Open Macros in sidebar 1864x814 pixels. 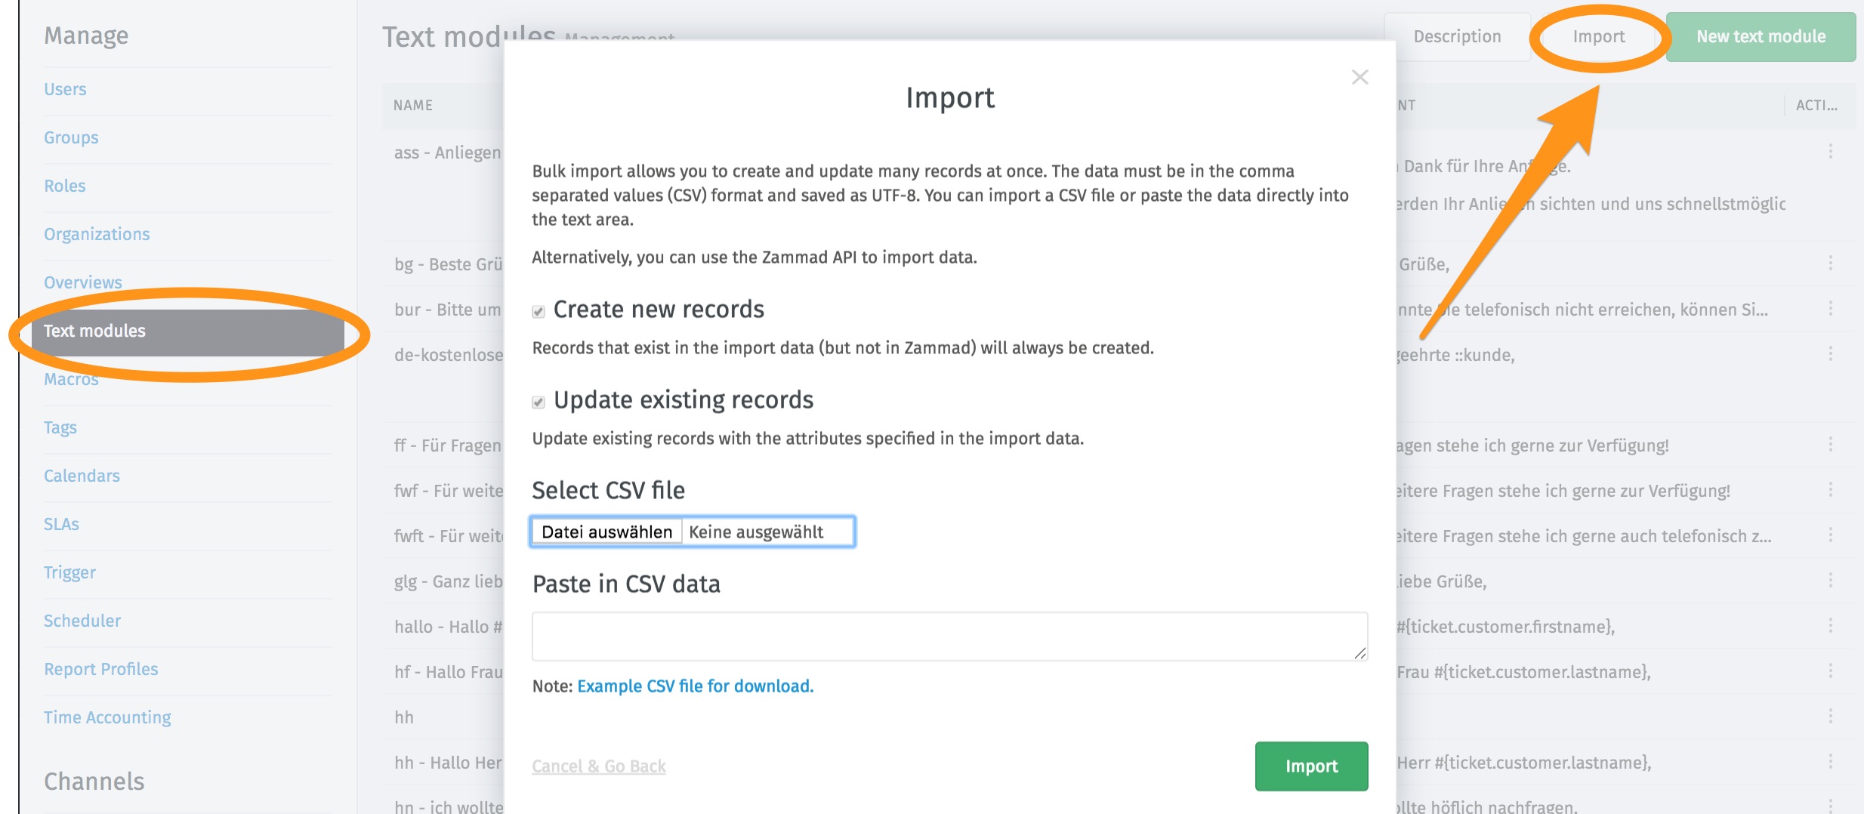(x=71, y=379)
